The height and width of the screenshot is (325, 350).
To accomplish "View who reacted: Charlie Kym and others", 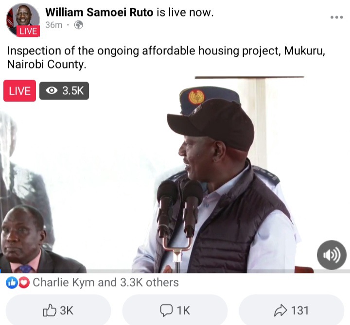I will coord(105,282).
